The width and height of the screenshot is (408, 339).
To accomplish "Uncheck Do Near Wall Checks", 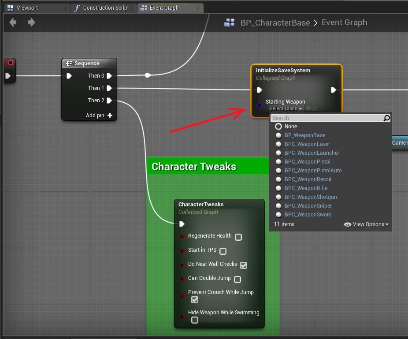I will [x=244, y=265].
